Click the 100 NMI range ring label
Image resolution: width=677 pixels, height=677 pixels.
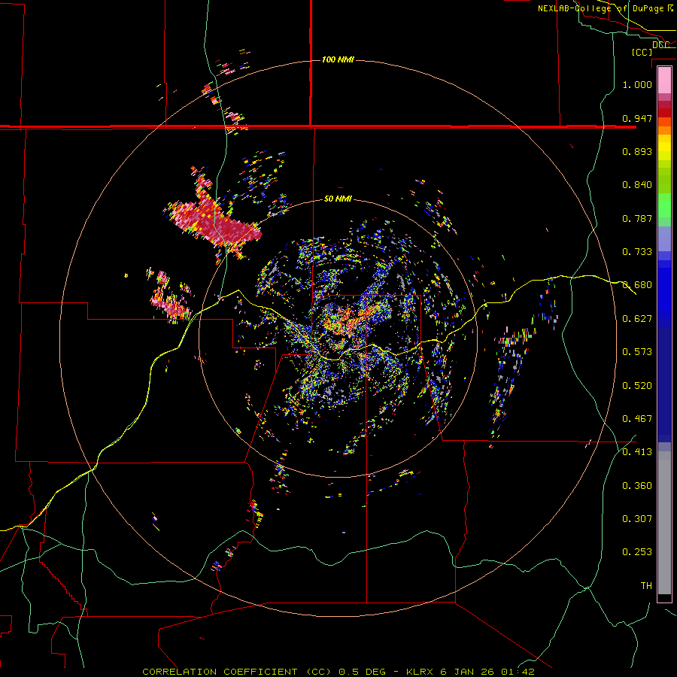(338, 59)
